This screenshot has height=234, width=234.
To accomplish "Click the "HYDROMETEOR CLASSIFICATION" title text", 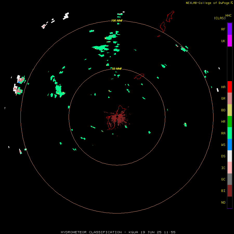I will point(91,232).
